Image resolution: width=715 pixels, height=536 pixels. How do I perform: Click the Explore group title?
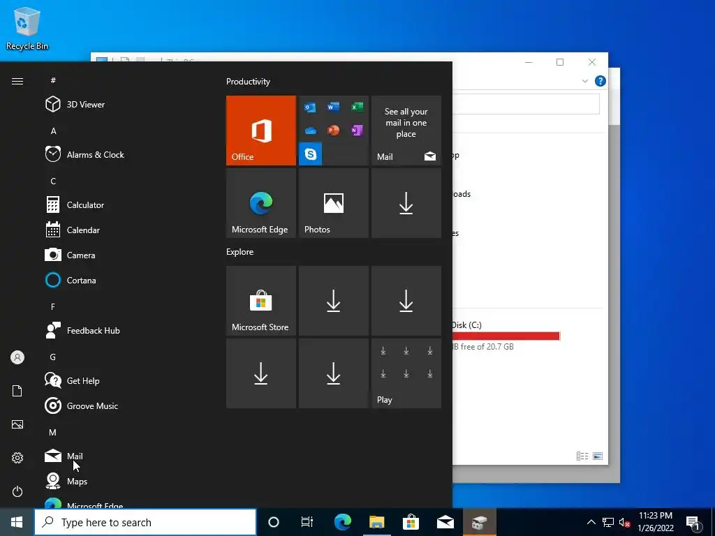[x=240, y=251]
